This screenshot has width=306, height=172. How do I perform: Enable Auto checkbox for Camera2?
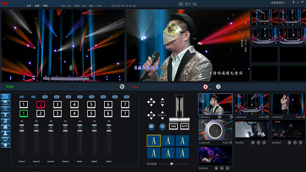click(267, 117)
